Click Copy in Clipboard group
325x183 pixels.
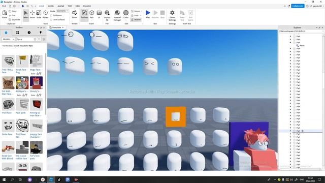[13, 11]
